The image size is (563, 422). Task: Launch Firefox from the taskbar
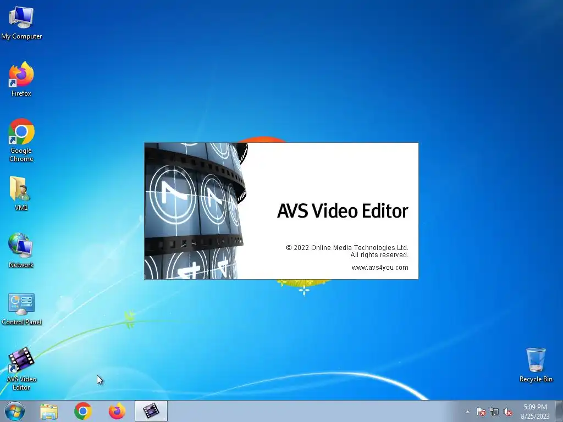(x=117, y=411)
